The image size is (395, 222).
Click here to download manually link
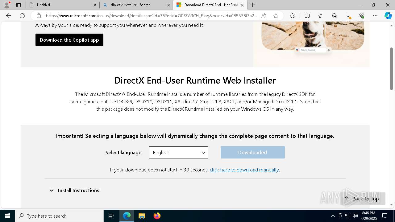click(x=244, y=170)
